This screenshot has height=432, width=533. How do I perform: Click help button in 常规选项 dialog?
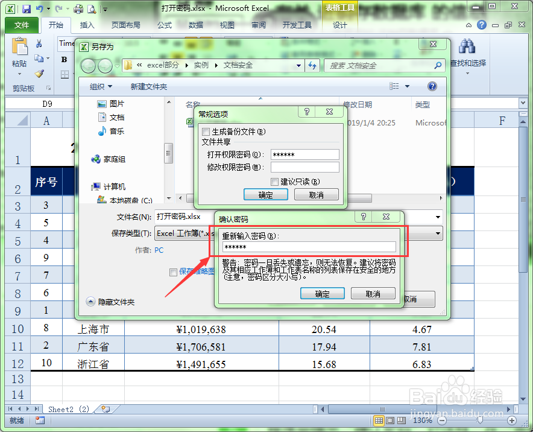307,112
